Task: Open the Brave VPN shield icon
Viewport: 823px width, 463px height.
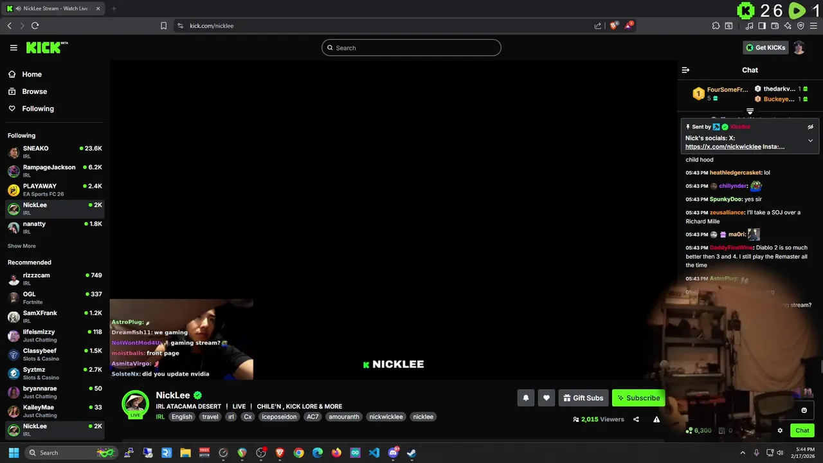Action: [800, 26]
